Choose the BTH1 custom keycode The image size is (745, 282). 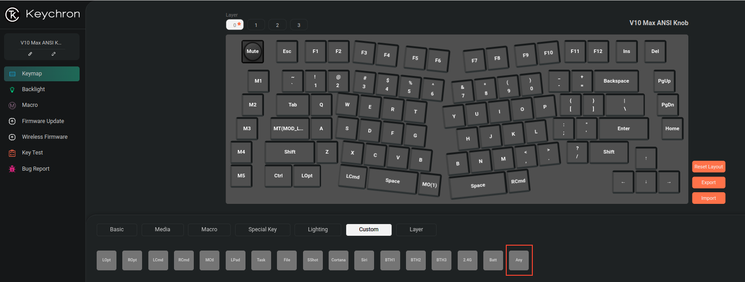point(390,260)
